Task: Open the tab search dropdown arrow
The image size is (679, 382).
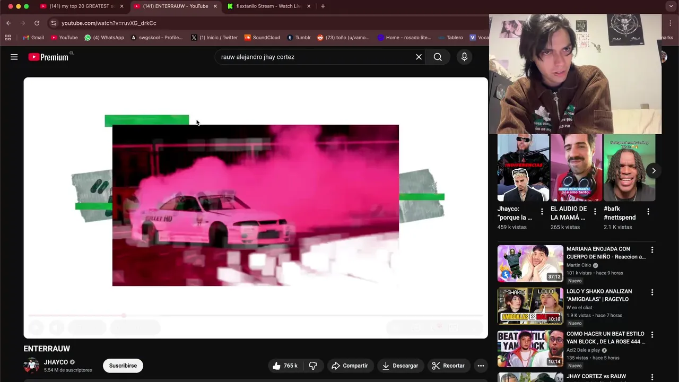Action: (671, 6)
